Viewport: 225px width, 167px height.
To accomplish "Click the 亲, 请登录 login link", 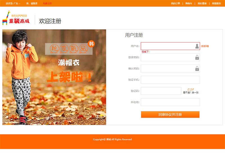I will coord(32,3).
